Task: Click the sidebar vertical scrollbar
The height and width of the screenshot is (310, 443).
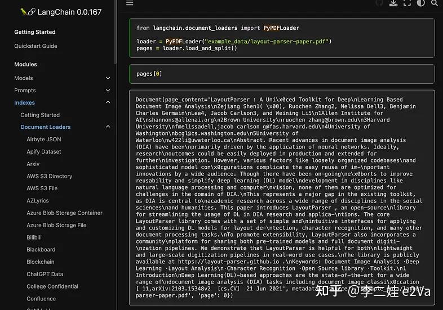Action: pyautogui.click(x=115, y=31)
